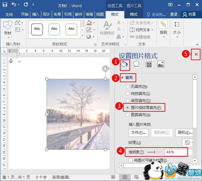The height and width of the screenshot is (181, 202).
Task: Click the 透明度 transparency slider
Action: (155, 152)
